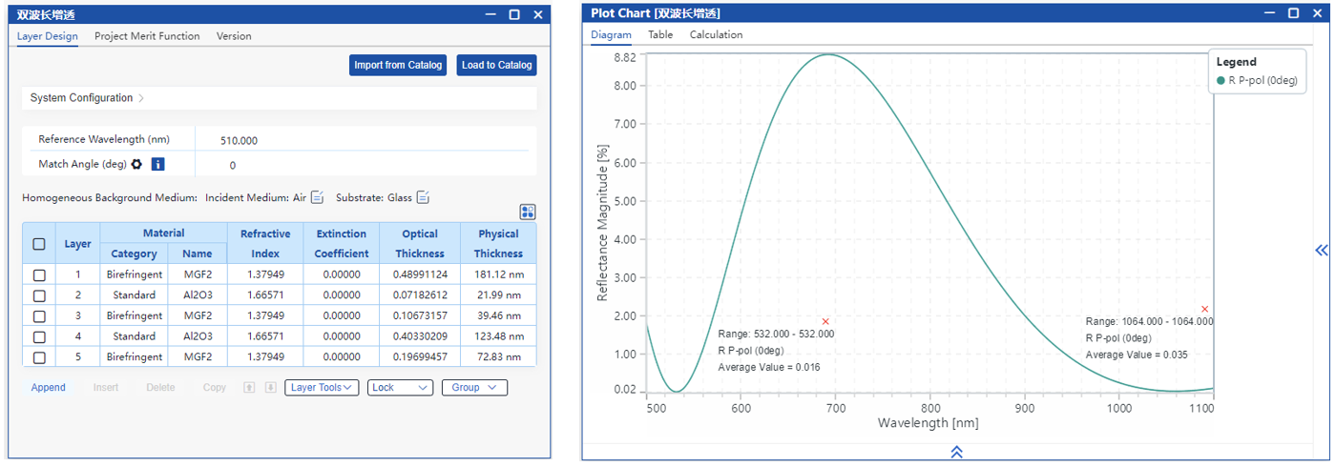Check the checkbox for layer 1
Screen dimensions: 1336x467
(39, 274)
